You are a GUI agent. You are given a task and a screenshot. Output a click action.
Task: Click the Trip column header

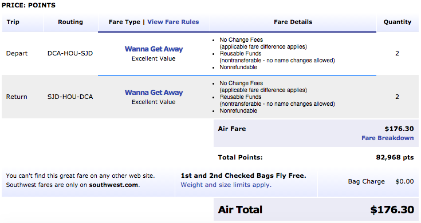coord(13,22)
